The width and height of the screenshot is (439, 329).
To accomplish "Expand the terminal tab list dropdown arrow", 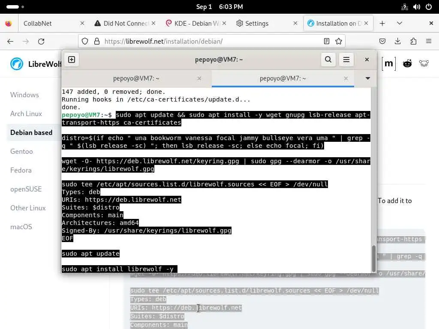I will (x=368, y=78).
